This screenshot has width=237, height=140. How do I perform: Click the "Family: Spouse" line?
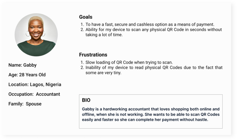coord(25,104)
